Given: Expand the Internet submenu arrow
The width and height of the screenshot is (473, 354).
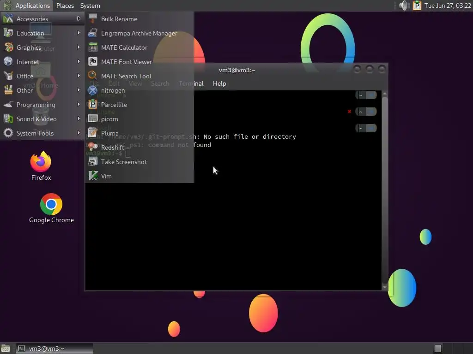Looking at the screenshot, I should (x=79, y=61).
